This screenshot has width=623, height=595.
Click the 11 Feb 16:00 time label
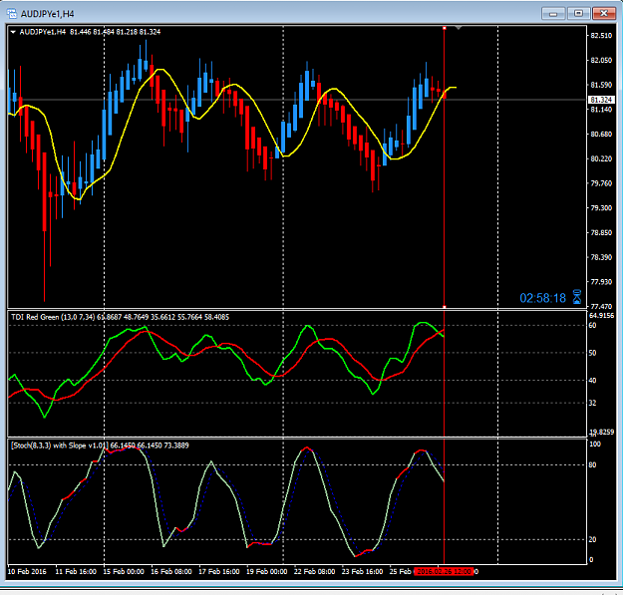(x=76, y=571)
